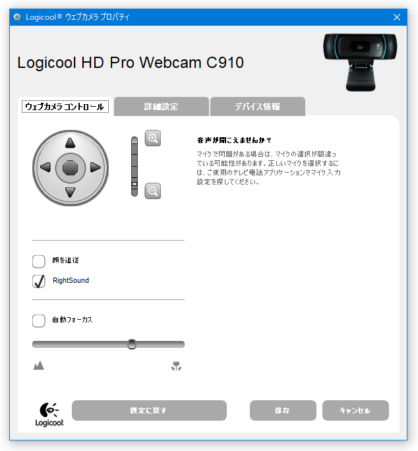Pan camera right with the right arrow
Screen dimensions: 418x451
95,167
